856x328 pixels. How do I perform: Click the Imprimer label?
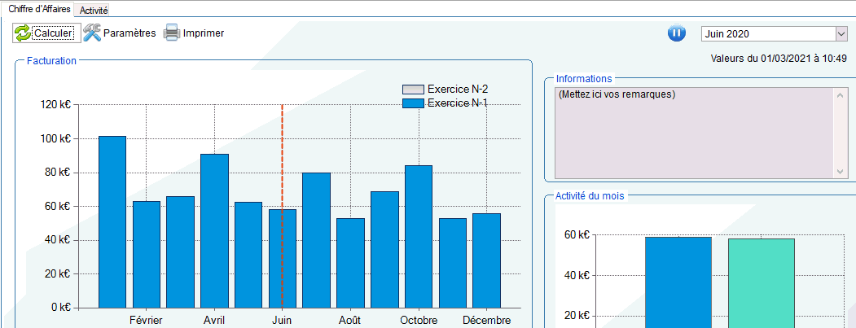tap(204, 33)
